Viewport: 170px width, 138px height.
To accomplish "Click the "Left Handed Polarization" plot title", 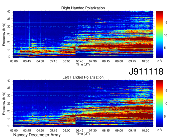I will 83,77.
